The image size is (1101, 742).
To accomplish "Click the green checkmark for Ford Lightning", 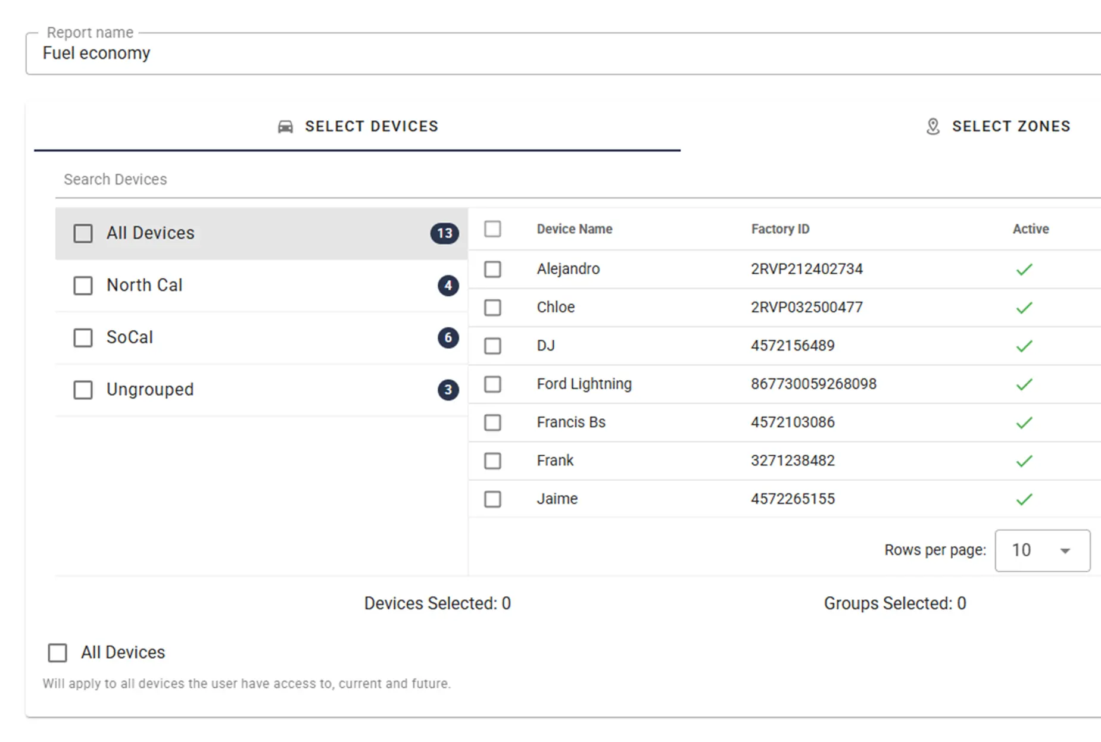I will click(1025, 384).
